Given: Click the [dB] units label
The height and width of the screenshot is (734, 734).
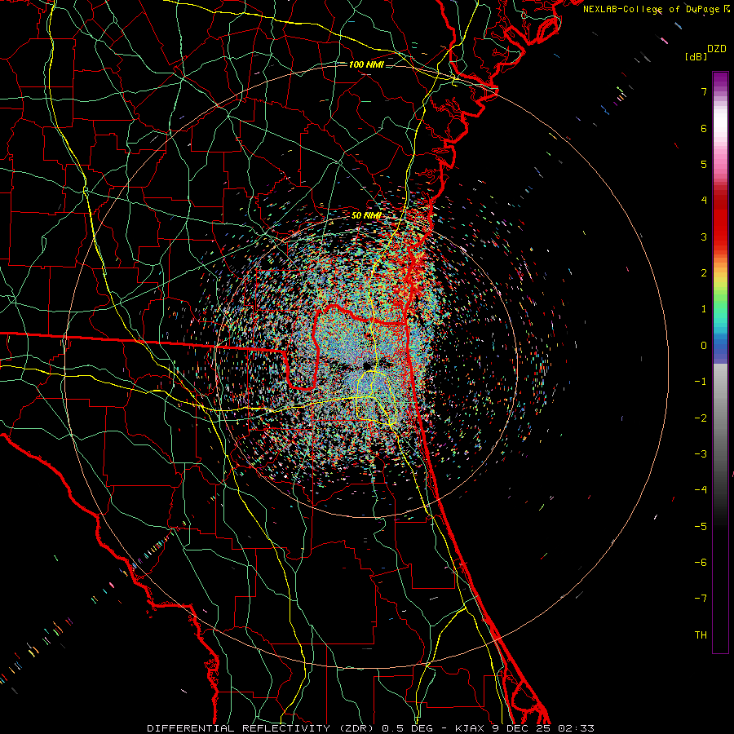Looking at the screenshot, I should 696,56.
